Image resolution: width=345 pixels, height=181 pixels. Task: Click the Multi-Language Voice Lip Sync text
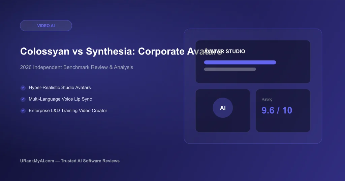pyautogui.click(x=60, y=99)
